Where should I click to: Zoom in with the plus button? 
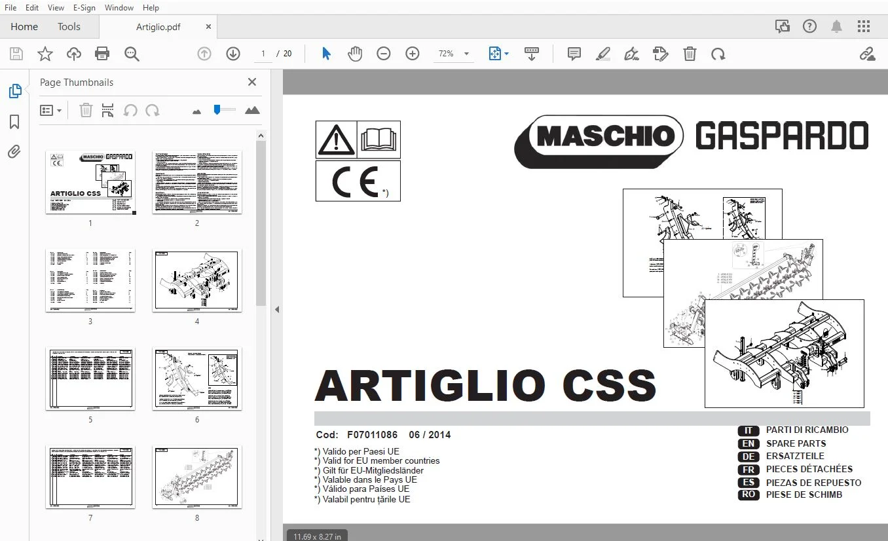(413, 54)
